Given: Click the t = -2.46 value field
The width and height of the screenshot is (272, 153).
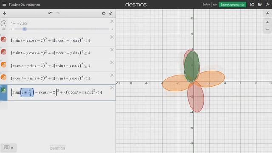Looking at the screenshot, I should [x=19, y=23].
